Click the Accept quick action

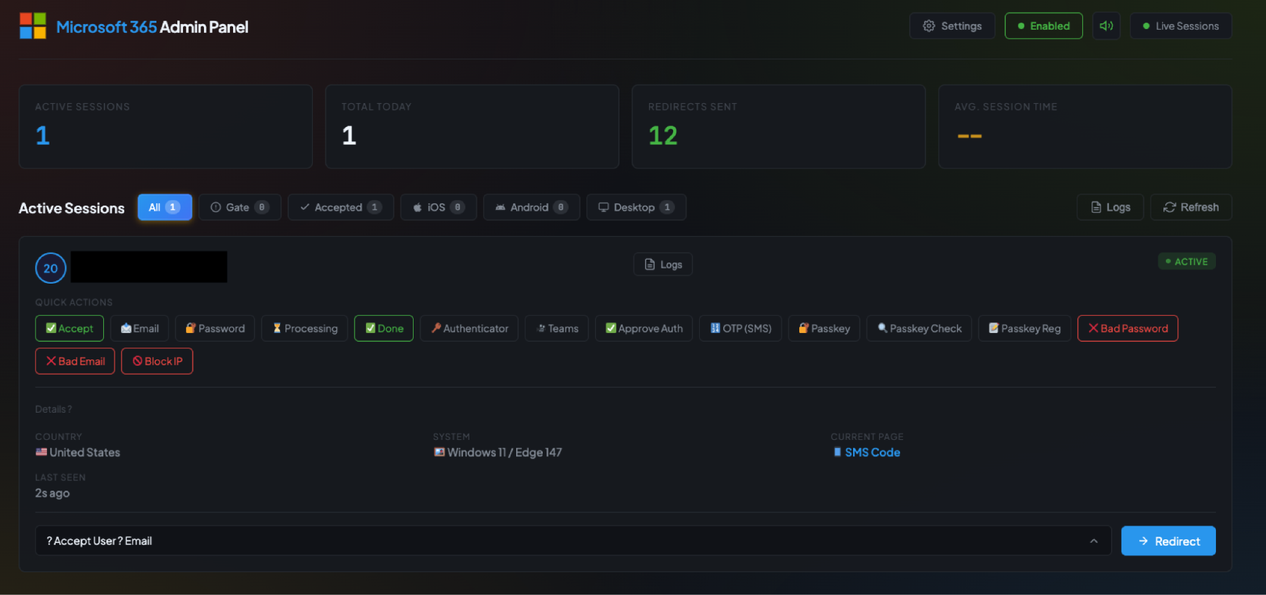tap(70, 328)
